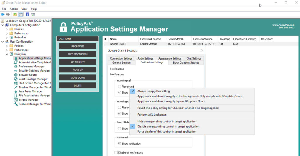Image resolution: width=300 pixels, height=156 pixels.
Task: Choose Disable corresponding control in target application
Action: 192,126
